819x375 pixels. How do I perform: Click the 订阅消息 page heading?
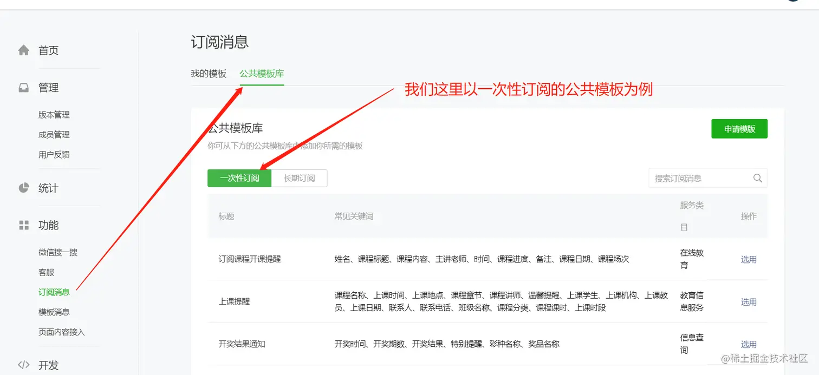pos(219,42)
